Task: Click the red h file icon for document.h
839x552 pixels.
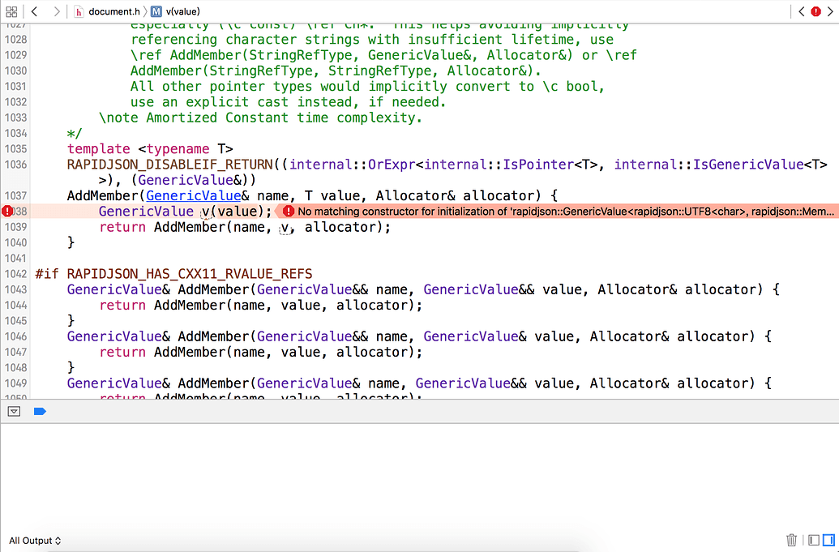Action: click(79, 11)
